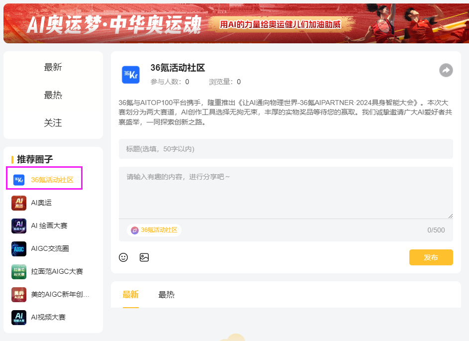Screen dimensions: 469x341
Task: Click the image upload icon in editor
Action: click(144, 257)
